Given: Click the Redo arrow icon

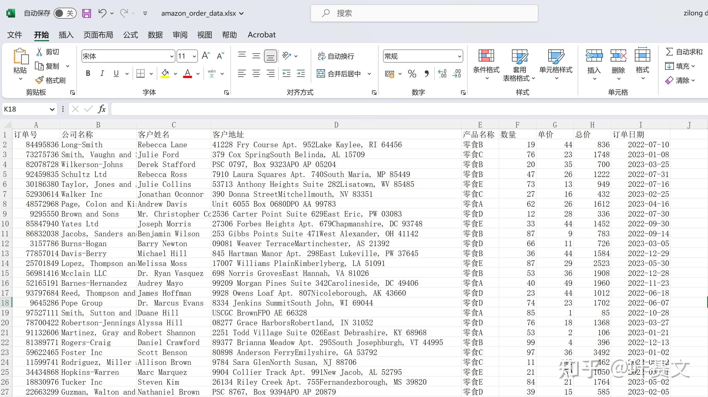Looking at the screenshot, I should point(124,13).
